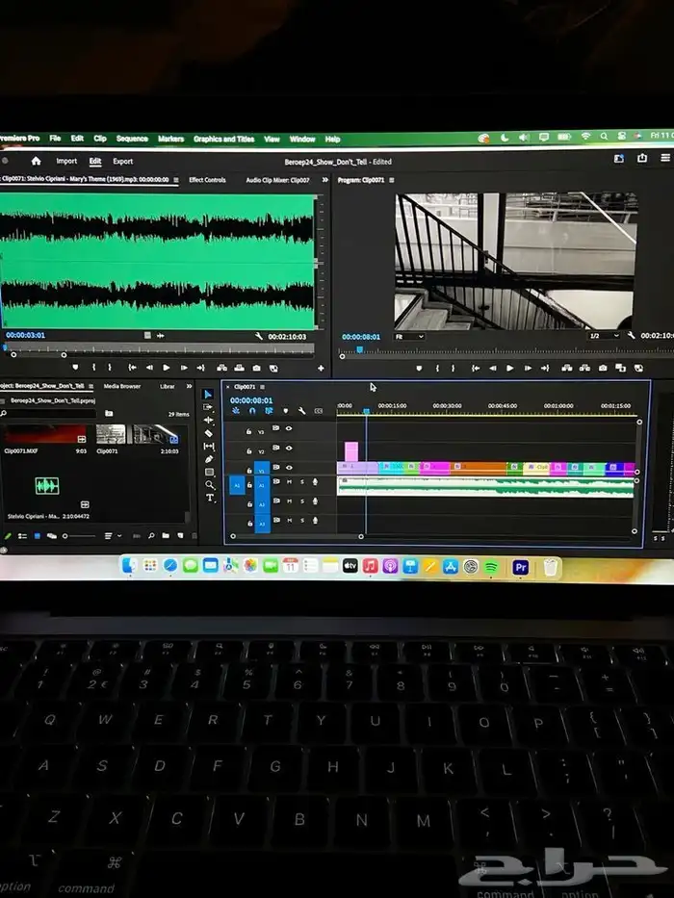Select the Ripple Edit tool
The image size is (674, 898).
pyautogui.click(x=209, y=420)
